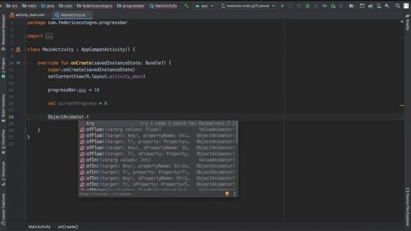
Task: Select ofFloat(vararg values: Float) suggestion
Action: [x=157, y=130]
